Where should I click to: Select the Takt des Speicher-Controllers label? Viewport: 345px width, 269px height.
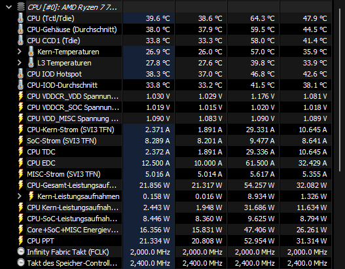coord(73,263)
